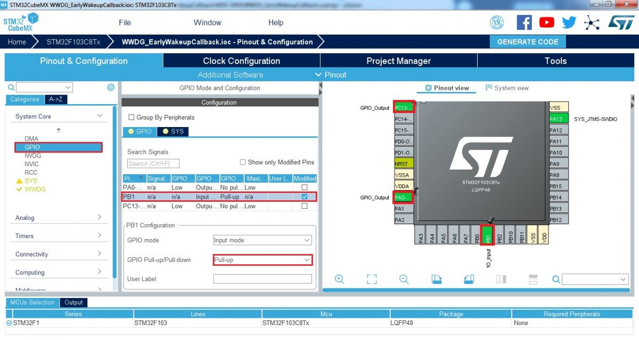
Task: Click the best fit icon in pinout view
Action: [372, 278]
